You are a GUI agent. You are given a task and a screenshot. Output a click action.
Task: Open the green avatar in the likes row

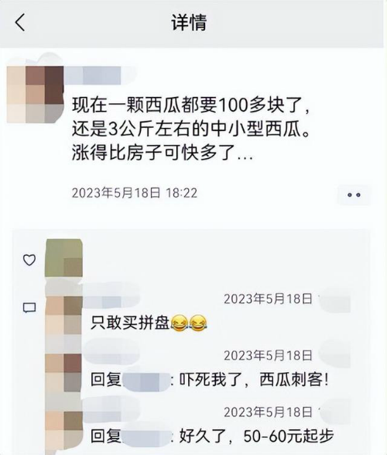coord(63,258)
